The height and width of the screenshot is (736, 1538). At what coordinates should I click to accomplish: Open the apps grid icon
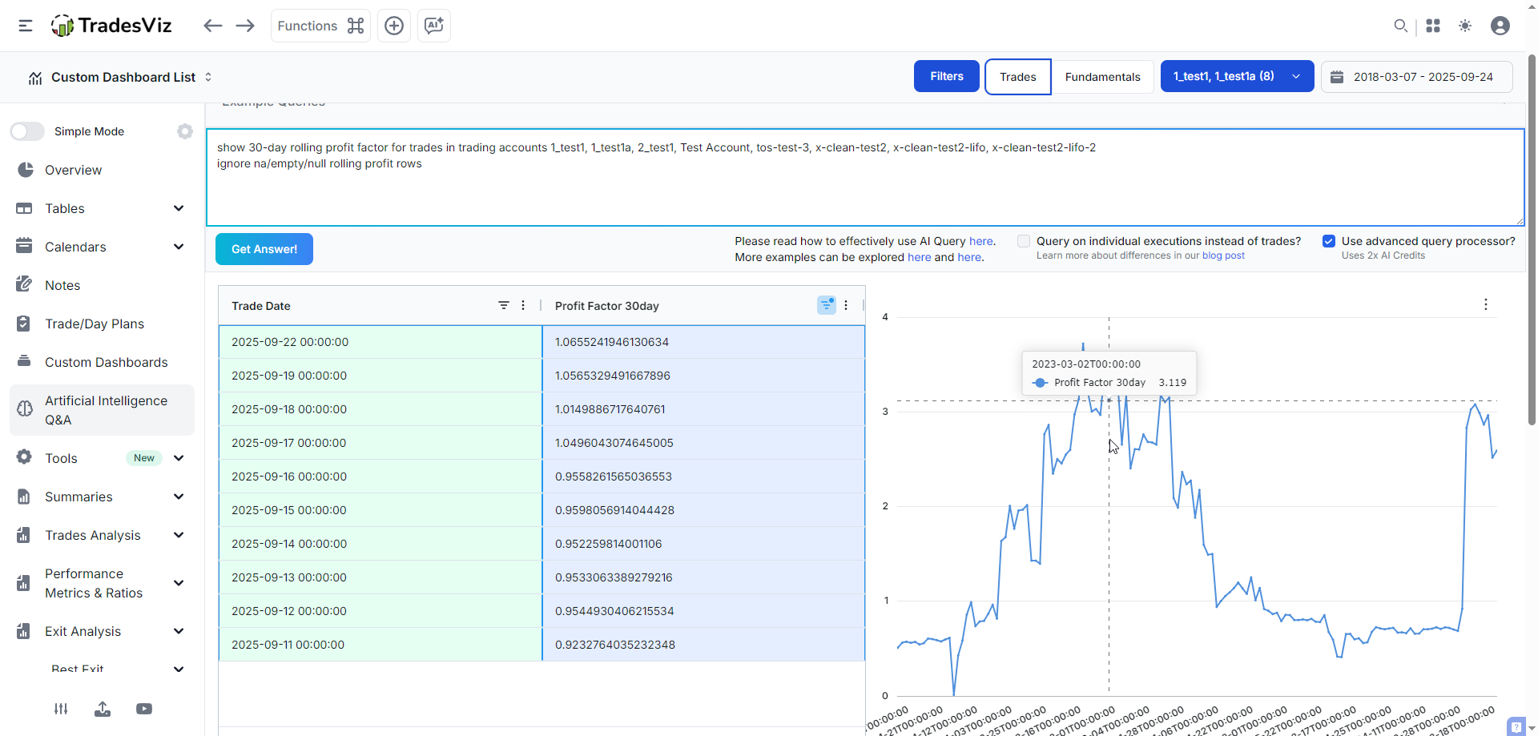tap(1433, 26)
